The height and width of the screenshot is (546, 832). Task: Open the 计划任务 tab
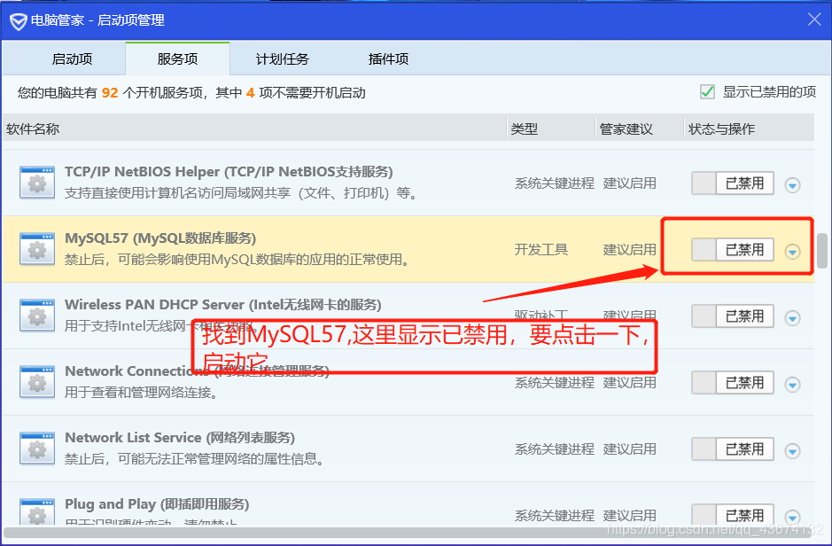[283, 58]
